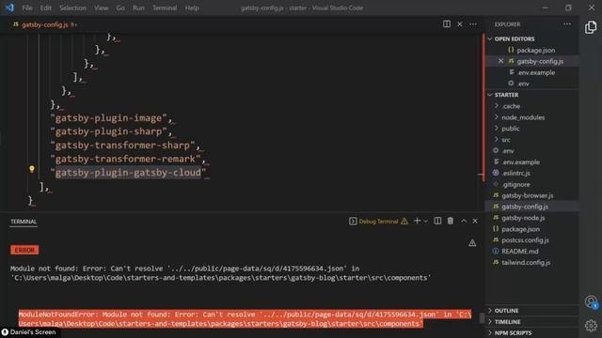Open the new terminal launch profile dropdown

425,222
